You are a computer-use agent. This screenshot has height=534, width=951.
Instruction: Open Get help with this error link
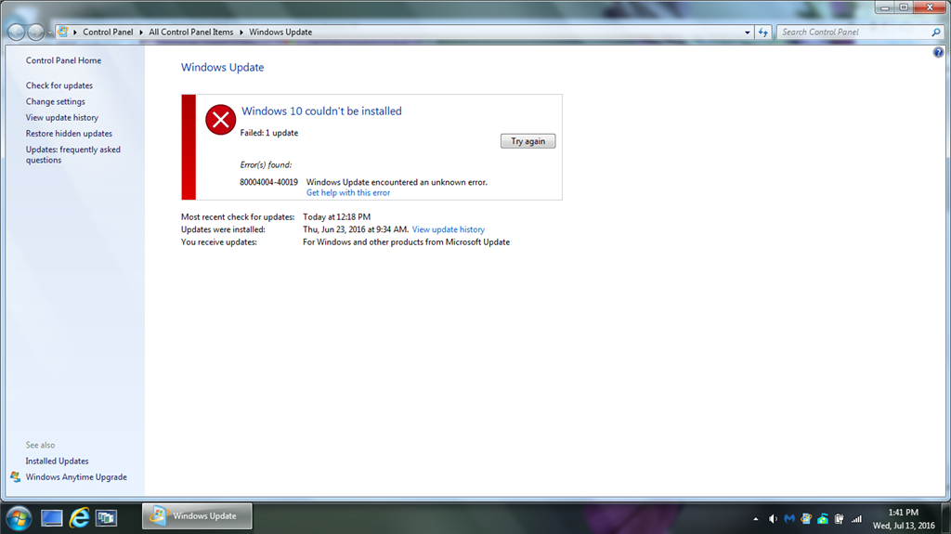click(x=348, y=192)
